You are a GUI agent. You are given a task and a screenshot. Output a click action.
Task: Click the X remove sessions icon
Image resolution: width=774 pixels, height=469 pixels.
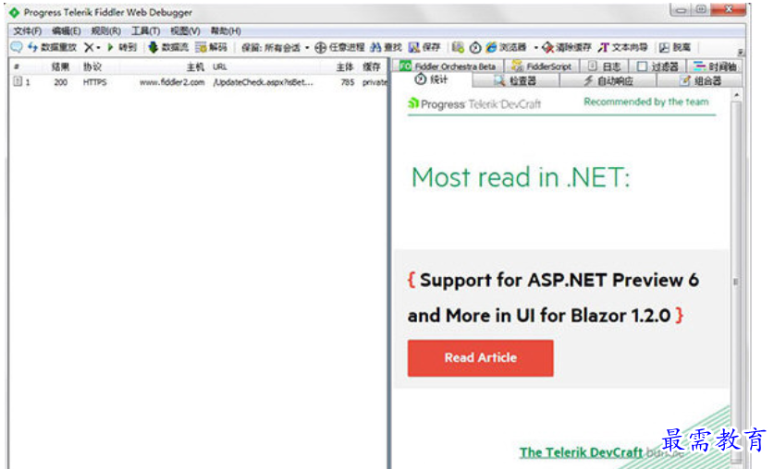tap(89, 47)
